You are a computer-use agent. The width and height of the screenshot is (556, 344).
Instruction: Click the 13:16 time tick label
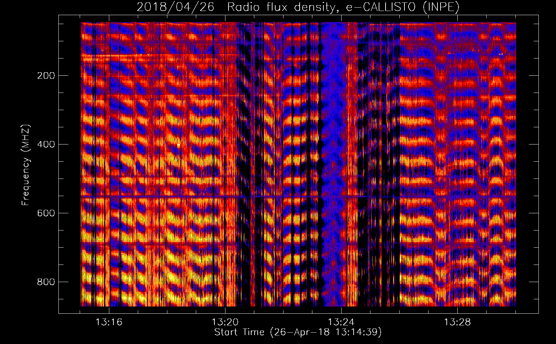109,322
